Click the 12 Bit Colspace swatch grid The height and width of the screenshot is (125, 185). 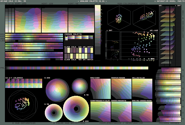(23, 83)
